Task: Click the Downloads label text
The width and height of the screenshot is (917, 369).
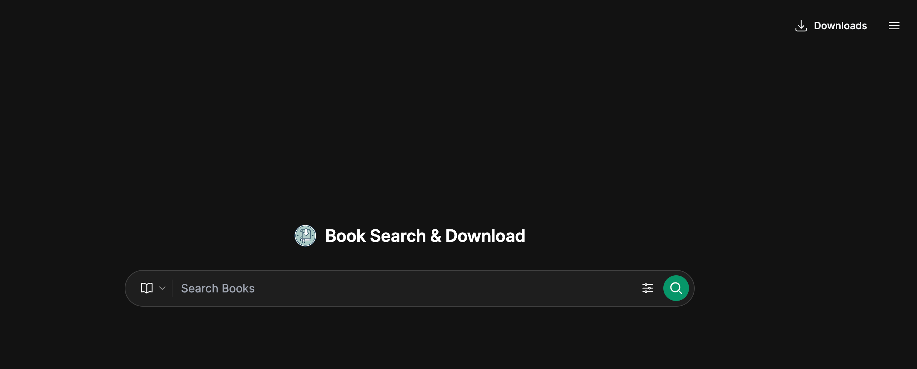Action: click(840, 26)
